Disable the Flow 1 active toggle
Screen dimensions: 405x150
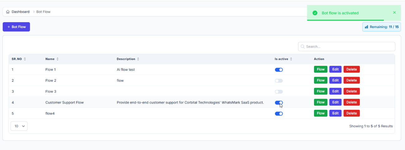tap(279, 70)
